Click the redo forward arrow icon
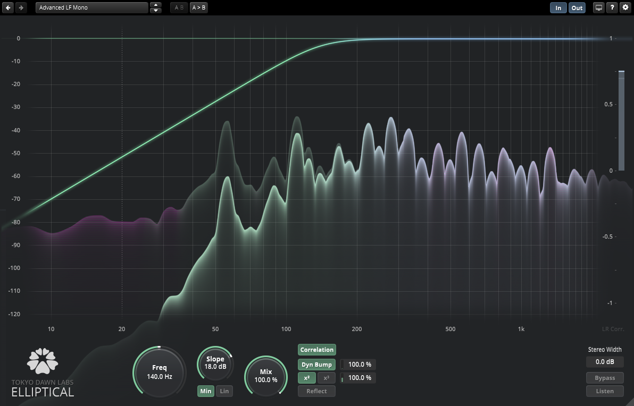634x406 pixels. pyautogui.click(x=21, y=8)
